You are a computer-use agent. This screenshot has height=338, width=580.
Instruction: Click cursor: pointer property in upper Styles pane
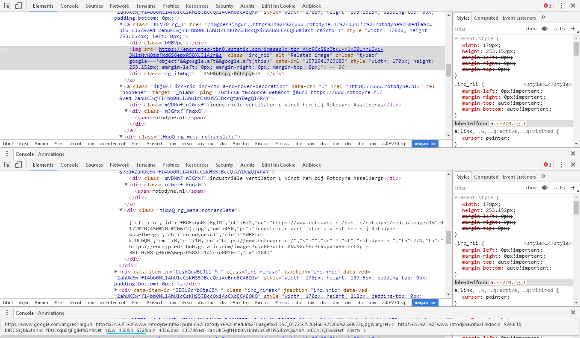(486, 138)
